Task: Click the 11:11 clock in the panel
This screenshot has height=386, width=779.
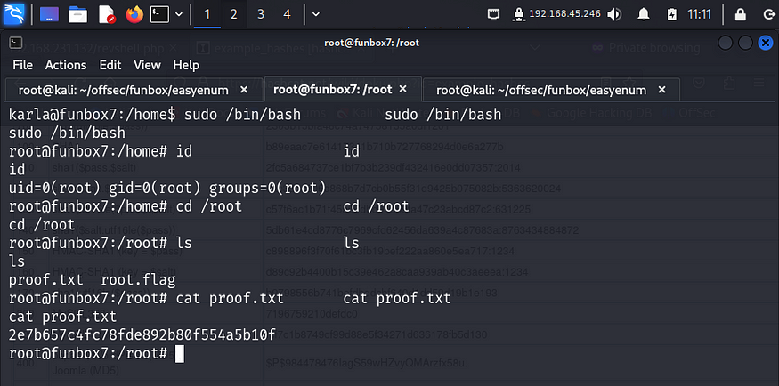Action: coord(699,14)
